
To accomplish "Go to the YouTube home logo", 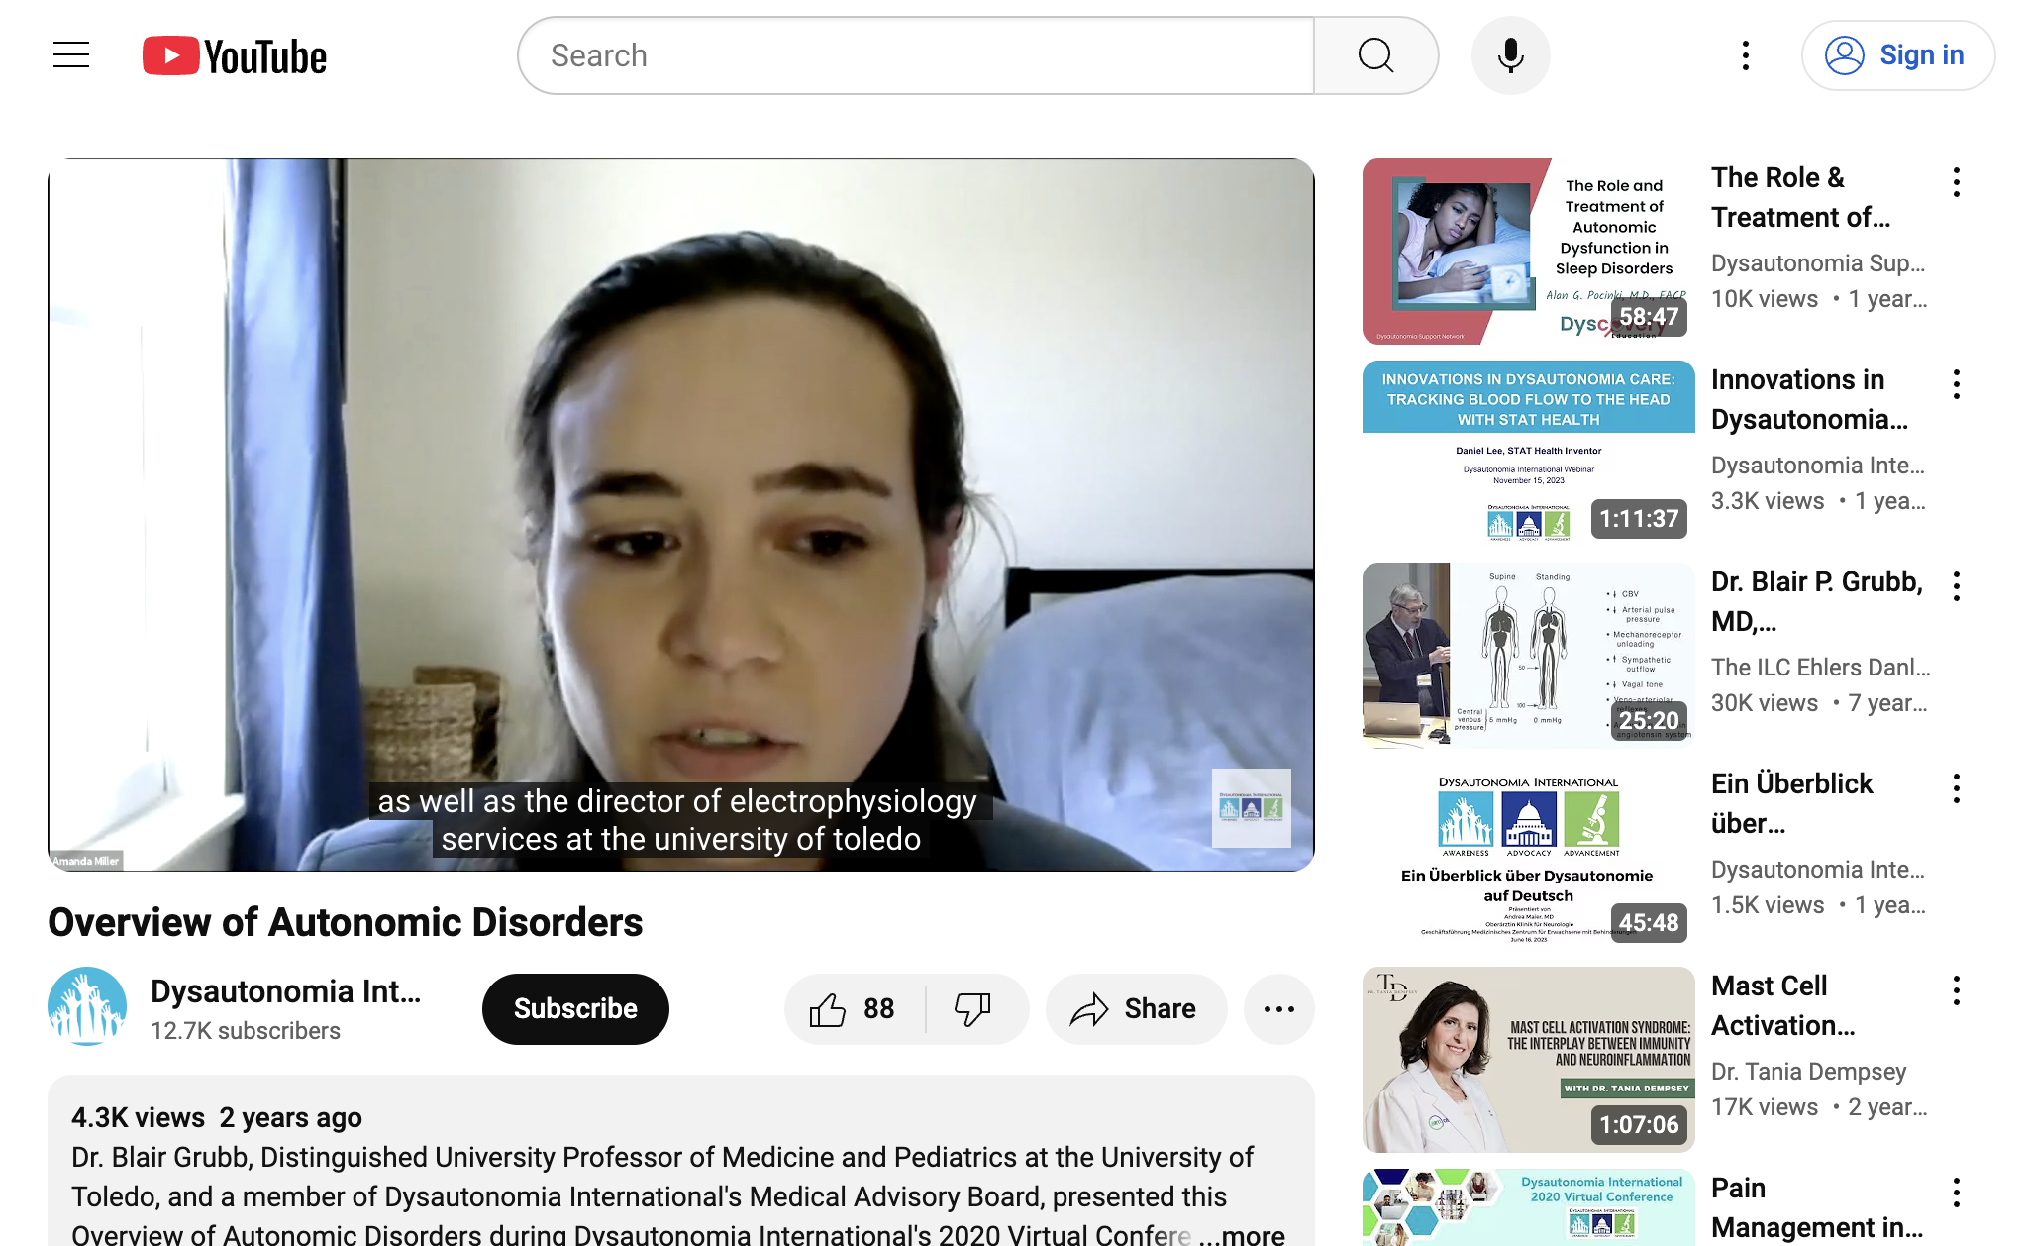I will point(235,56).
